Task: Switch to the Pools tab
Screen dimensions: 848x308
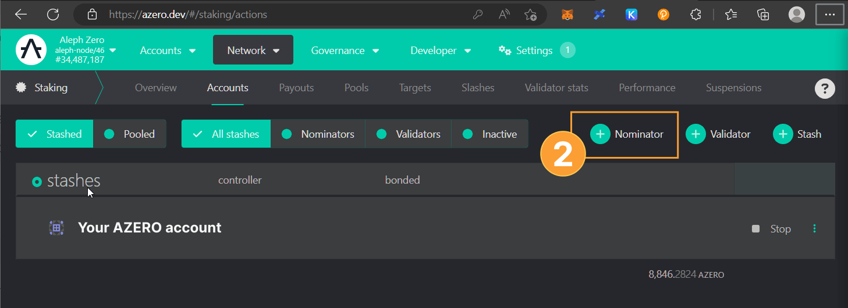Action: pos(356,88)
